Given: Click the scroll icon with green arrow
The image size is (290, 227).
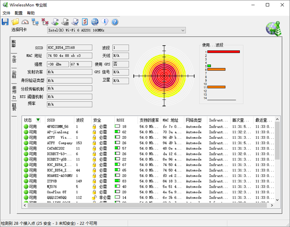Looking at the screenshot, I should 55,22.
